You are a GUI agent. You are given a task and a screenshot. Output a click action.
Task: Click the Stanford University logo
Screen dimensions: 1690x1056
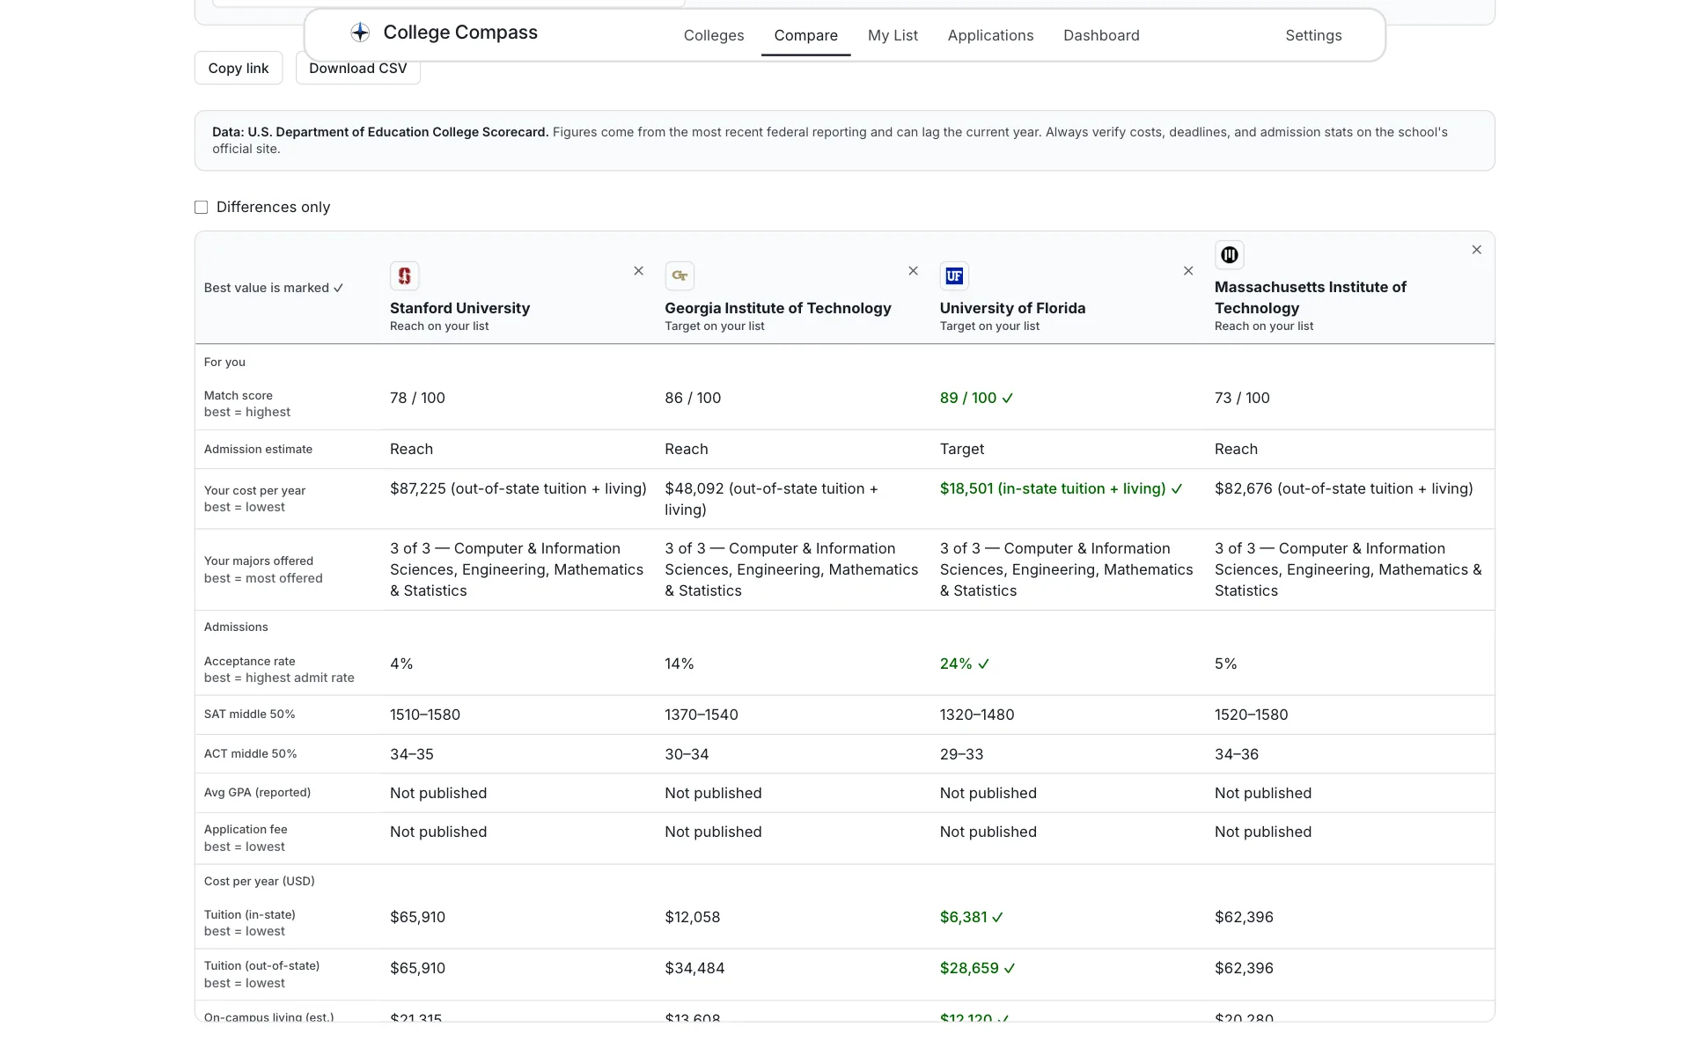pos(405,276)
